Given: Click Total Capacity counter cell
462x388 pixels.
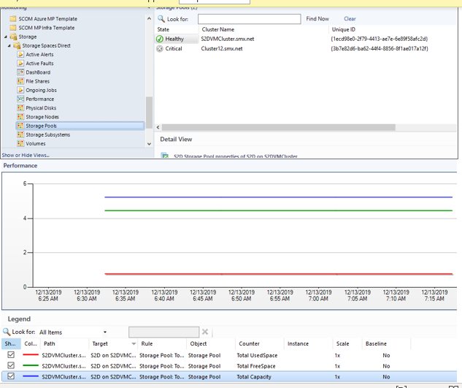Looking at the screenshot, I should (x=254, y=377).
